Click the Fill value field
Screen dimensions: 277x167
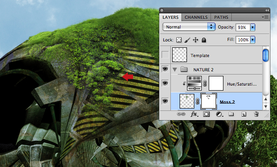tap(243, 40)
